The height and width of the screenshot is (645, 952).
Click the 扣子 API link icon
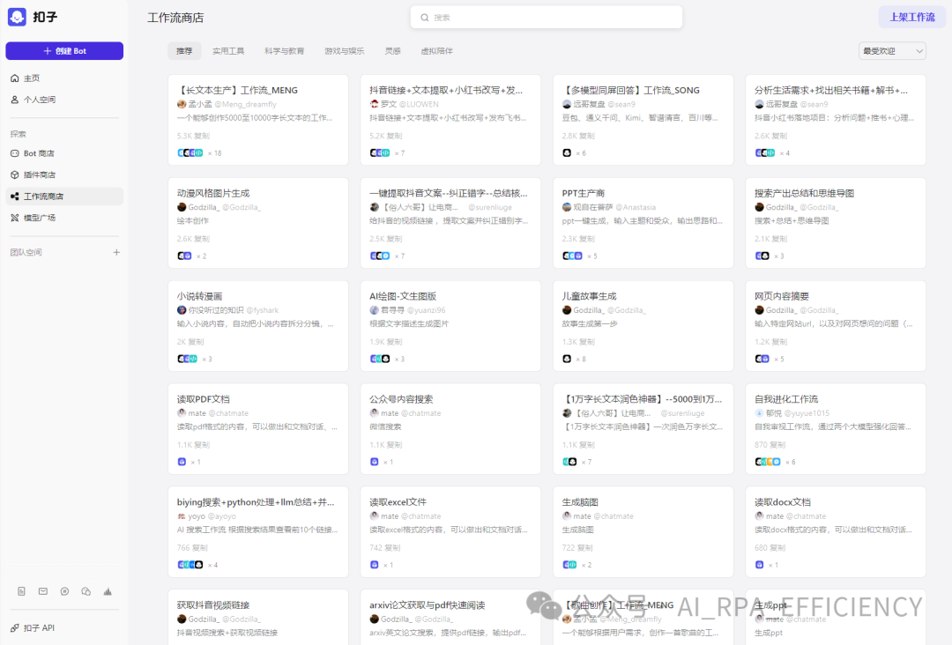(15, 628)
